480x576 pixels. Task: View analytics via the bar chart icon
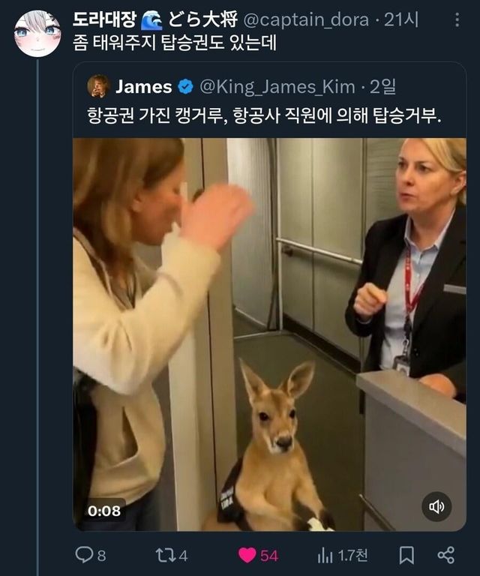point(325,555)
